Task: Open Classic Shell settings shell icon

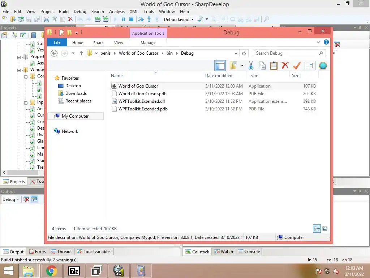Action: click(x=323, y=66)
